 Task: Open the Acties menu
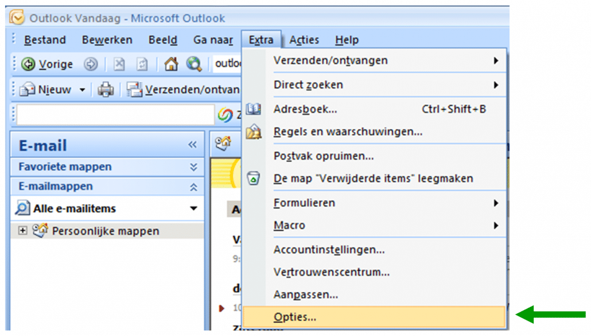(304, 40)
